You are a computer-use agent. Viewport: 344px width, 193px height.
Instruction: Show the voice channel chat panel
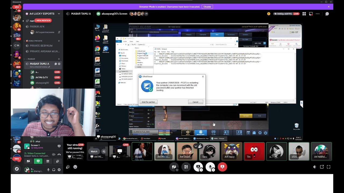pyautogui.click(x=327, y=14)
